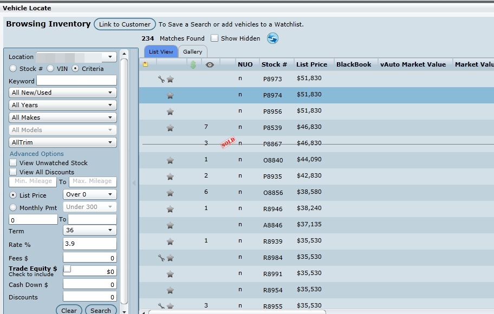Image resolution: width=494 pixels, height=314 pixels.
Task: Select the List View tab
Action: (161, 52)
